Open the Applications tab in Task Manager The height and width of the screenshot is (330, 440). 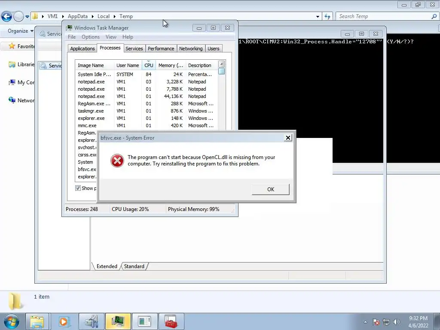pyautogui.click(x=82, y=49)
